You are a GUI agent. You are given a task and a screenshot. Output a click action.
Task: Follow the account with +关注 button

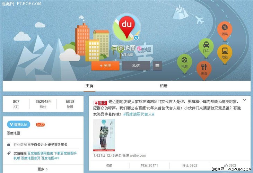coord(105,66)
